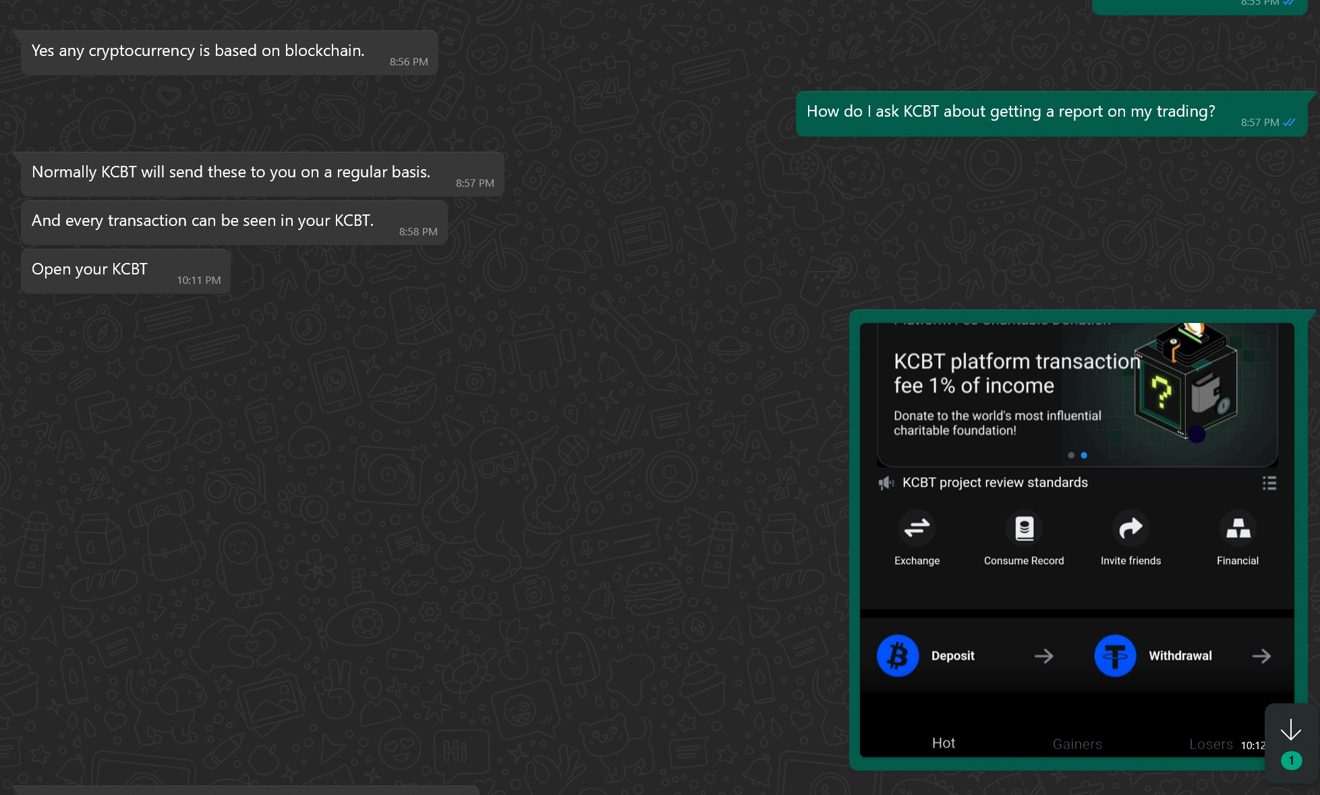
Task: Select the Hot tab
Action: coord(943,743)
